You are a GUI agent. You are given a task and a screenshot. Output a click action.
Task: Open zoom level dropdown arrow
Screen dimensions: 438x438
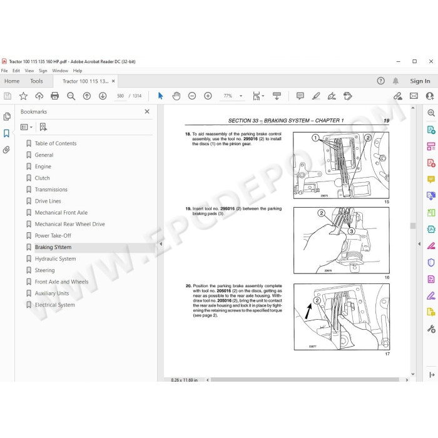(x=241, y=96)
